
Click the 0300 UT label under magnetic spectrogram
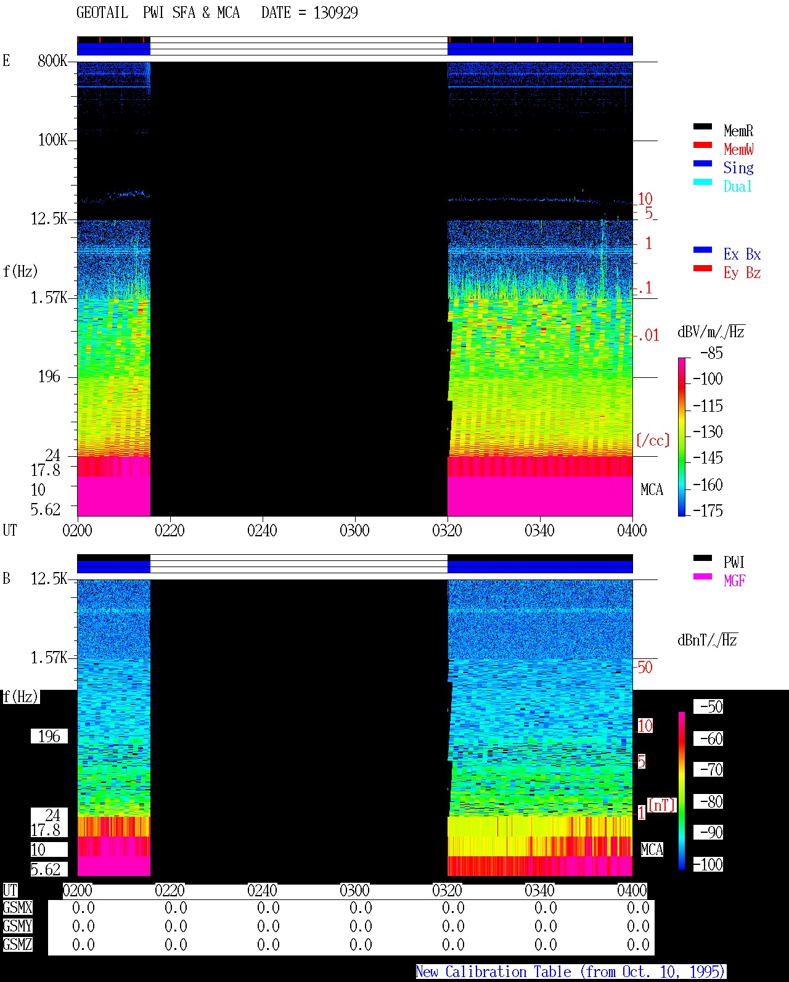point(354,891)
